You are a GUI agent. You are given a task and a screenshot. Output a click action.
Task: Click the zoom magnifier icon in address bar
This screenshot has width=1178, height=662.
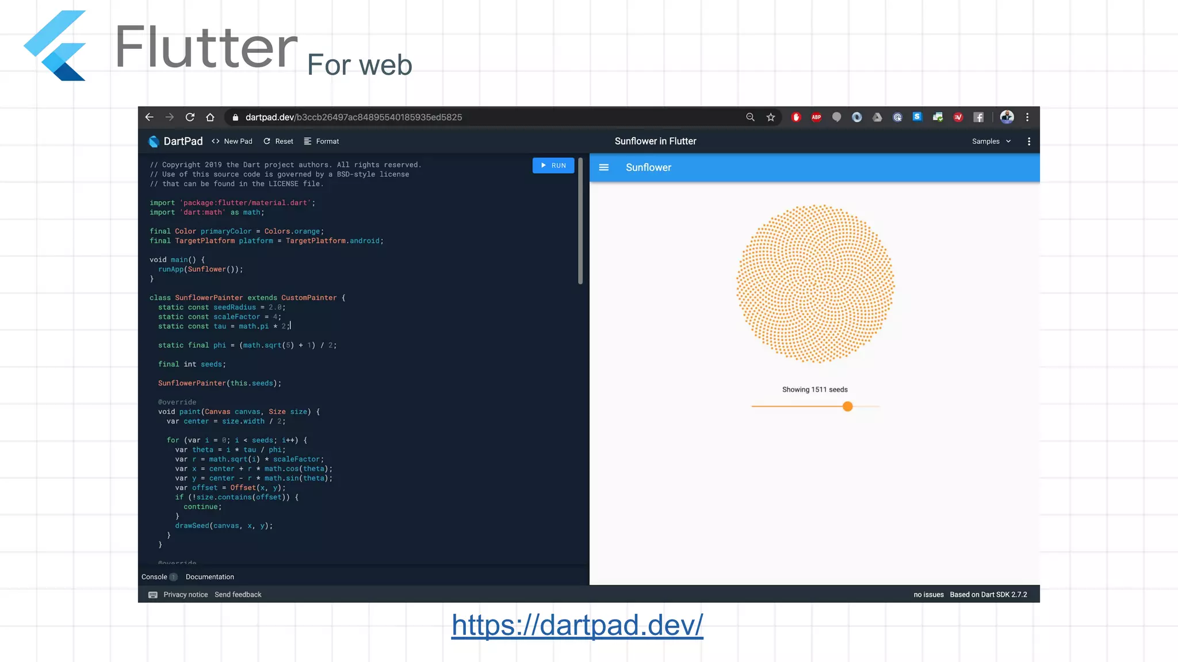tap(750, 117)
